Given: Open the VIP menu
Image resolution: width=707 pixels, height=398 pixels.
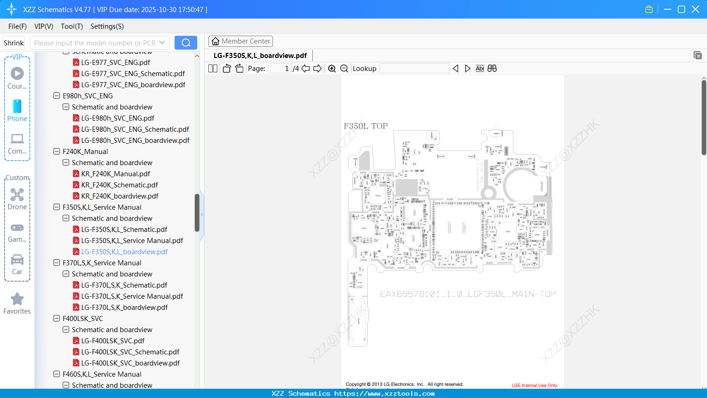Looking at the screenshot, I should tap(44, 26).
